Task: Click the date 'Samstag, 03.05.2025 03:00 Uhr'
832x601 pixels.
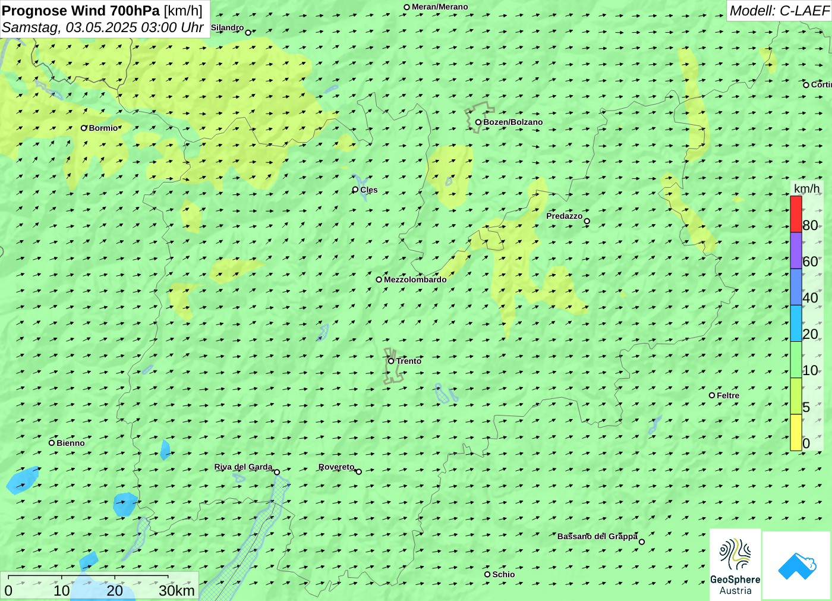Action: (x=103, y=27)
